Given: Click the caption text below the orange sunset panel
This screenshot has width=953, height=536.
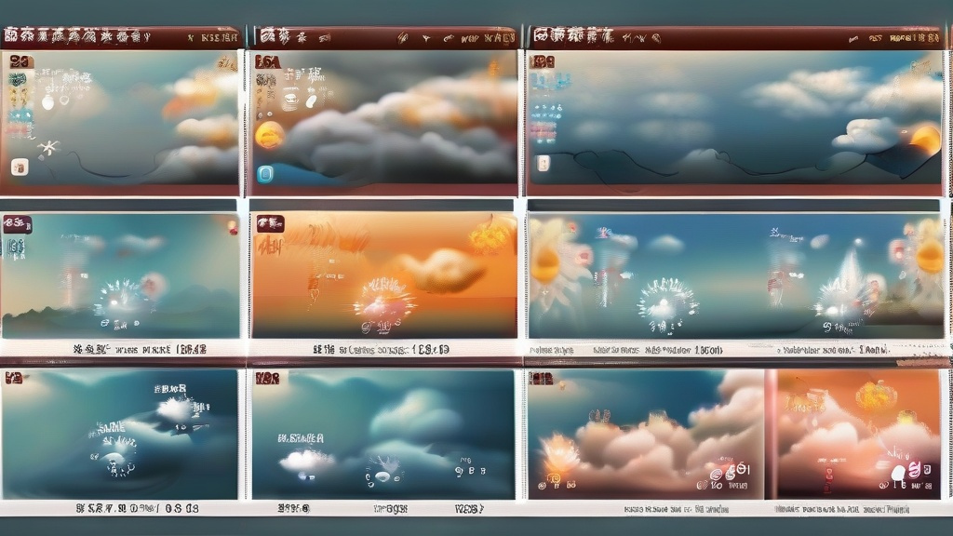Looking at the screenshot, I should pos(382,349).
